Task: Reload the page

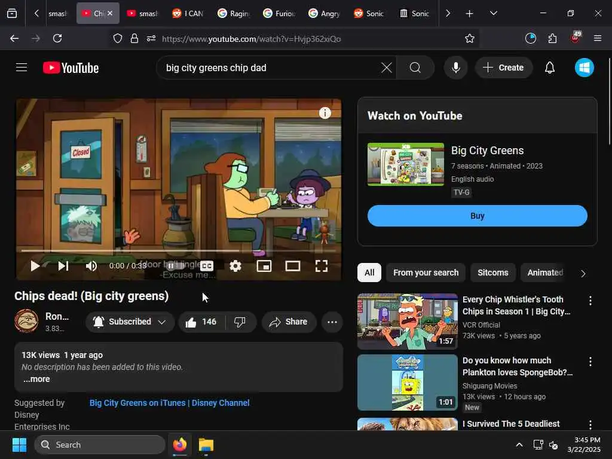Action: point(57,38)
